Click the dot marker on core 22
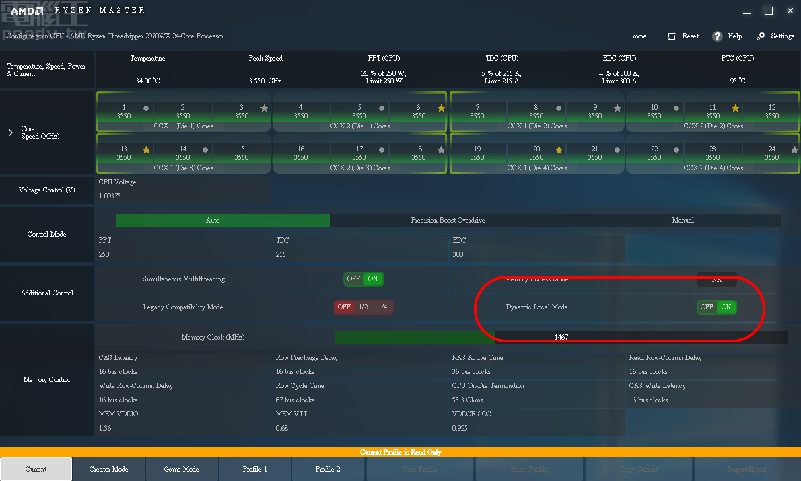Screen dimensions: 801x481 [x=676, y=150]
